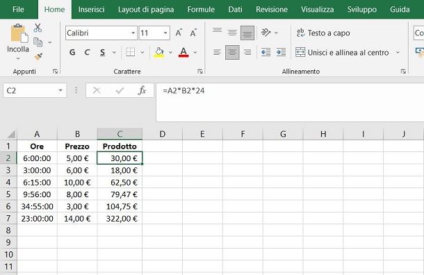Switch to the Inserisci tab
Screen dimensions: 424x275
tap(91, 10)
